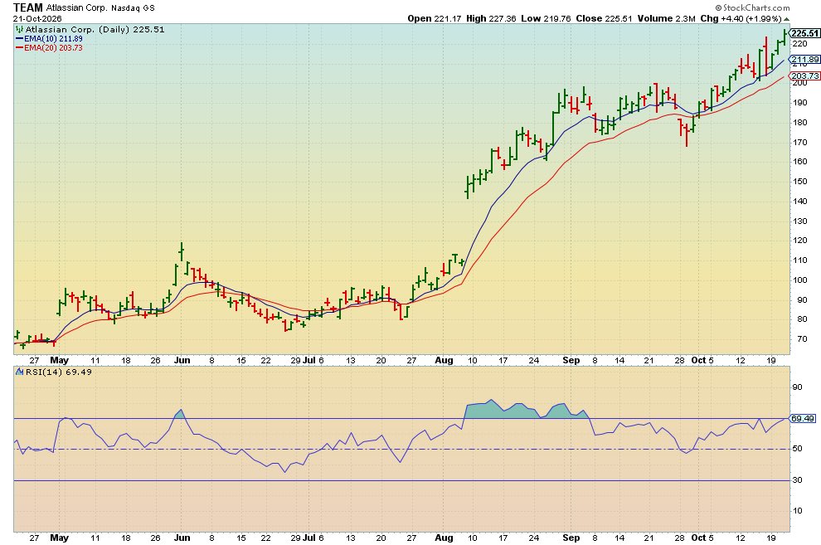Click the May label under the RSI panel

click(59, 538)
